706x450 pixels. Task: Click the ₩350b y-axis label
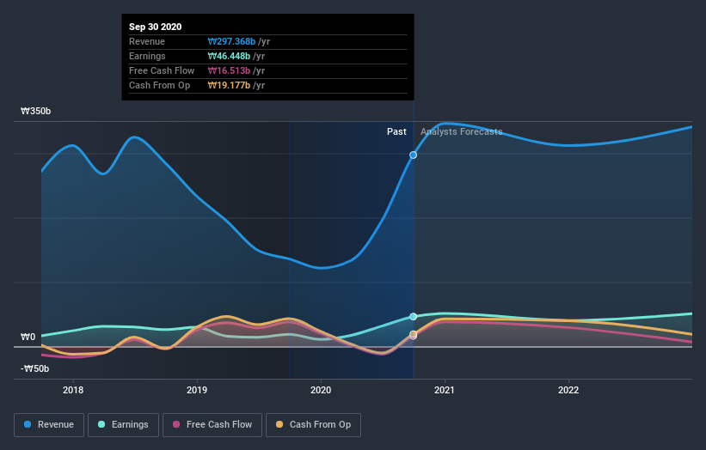(35, 111)
